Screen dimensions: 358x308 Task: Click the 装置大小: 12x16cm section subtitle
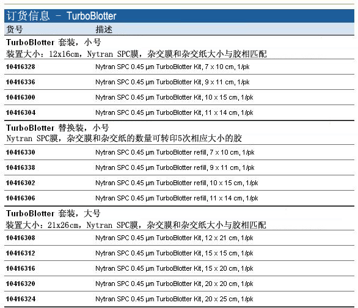click(136, 54)
